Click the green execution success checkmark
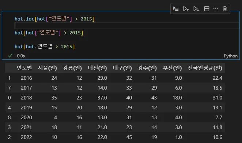Image resolution: width=242 pixels, height=143 pixels. [10, 56]
